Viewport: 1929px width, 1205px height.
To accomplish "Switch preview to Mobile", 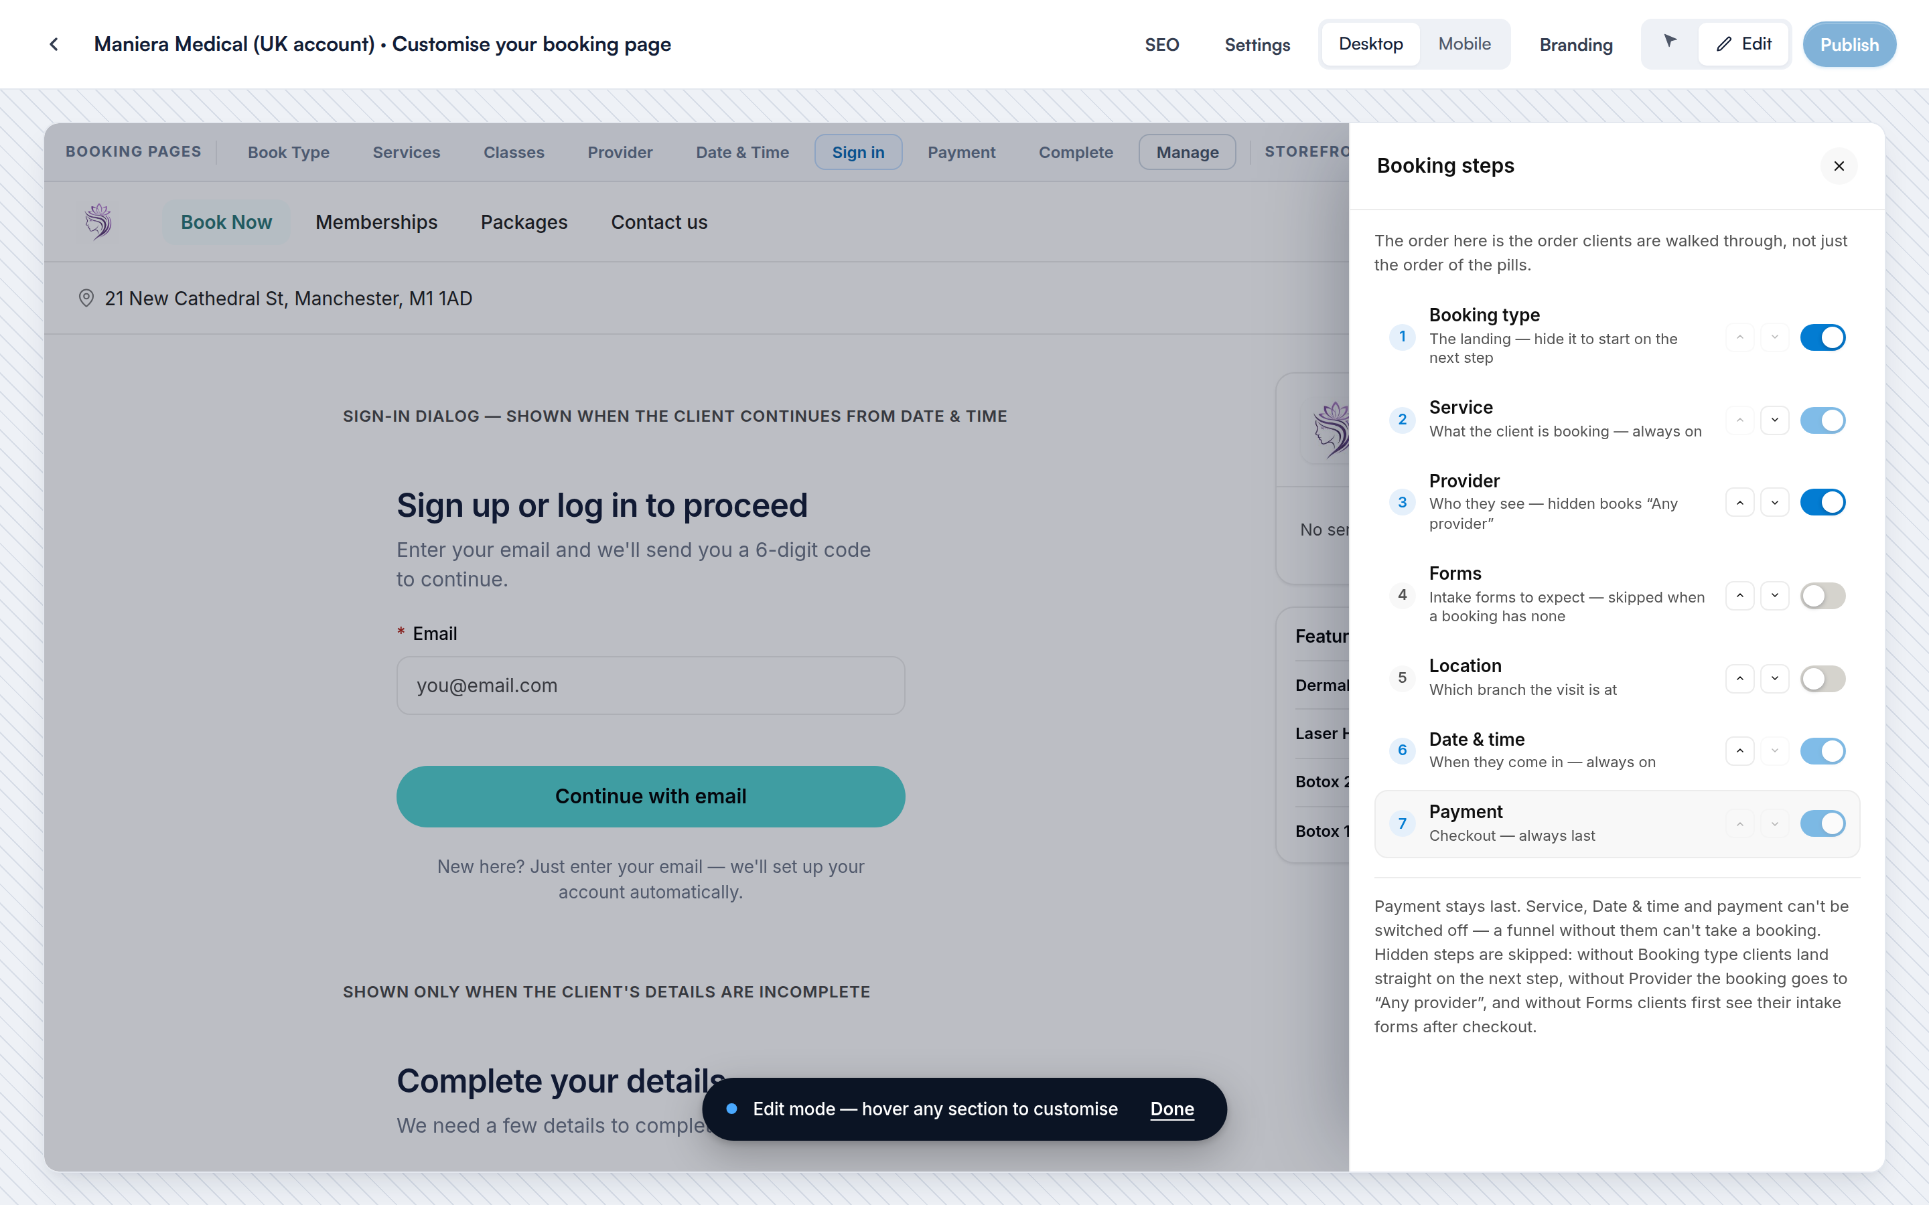I will point(1464,44).
